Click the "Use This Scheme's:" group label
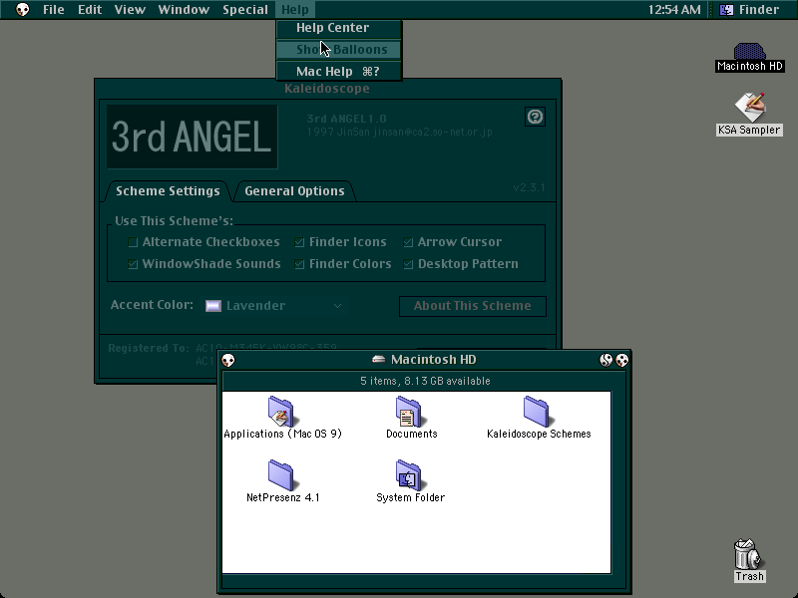This screenshot has width=798, height=598. (174, 221)
